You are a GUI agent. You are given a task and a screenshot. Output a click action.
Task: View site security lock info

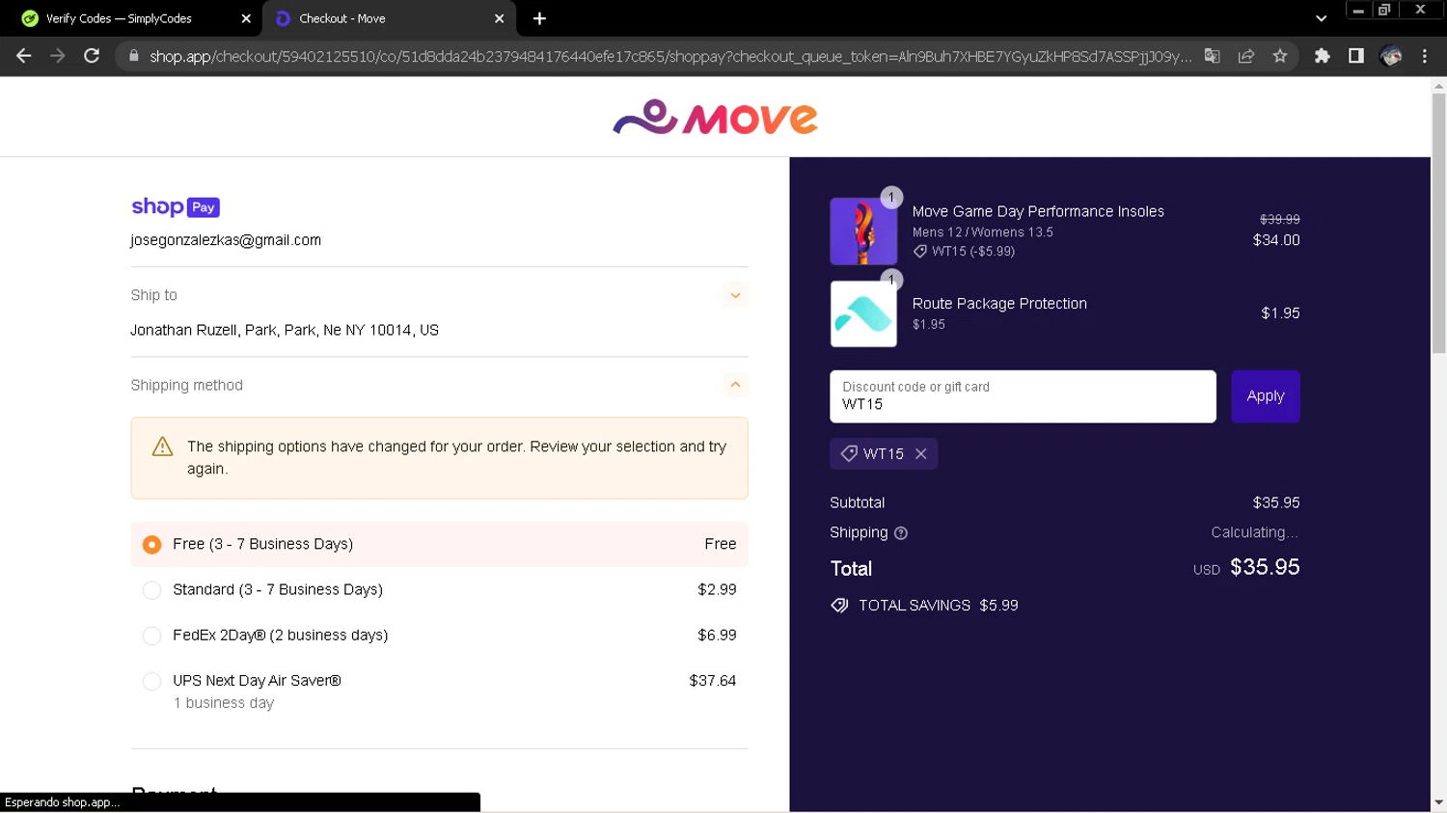point(133,56)
